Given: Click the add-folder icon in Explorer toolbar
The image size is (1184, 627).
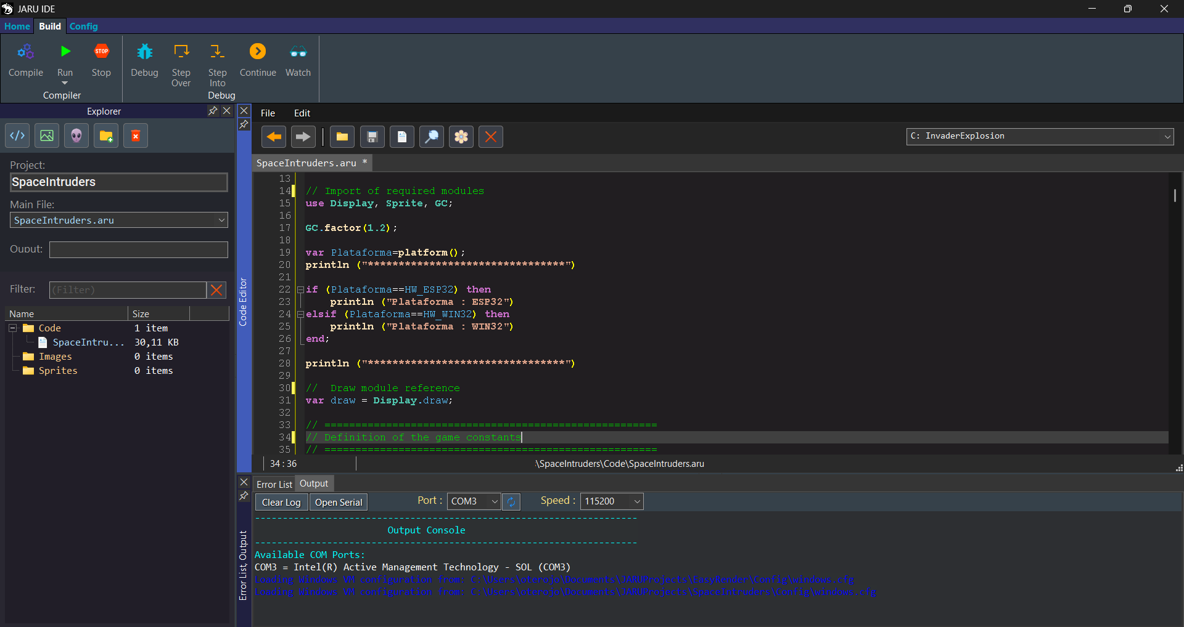Looking at the screenshot, I should pos(106,136).
